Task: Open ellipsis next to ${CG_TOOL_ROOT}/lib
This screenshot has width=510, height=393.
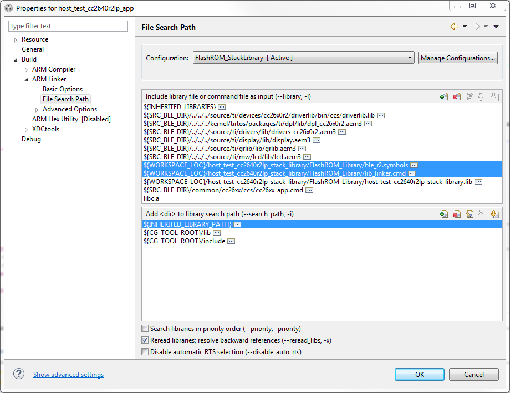Action: click(x=217, y=233)
